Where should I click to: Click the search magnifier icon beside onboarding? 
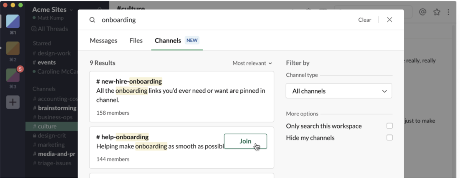93,20
